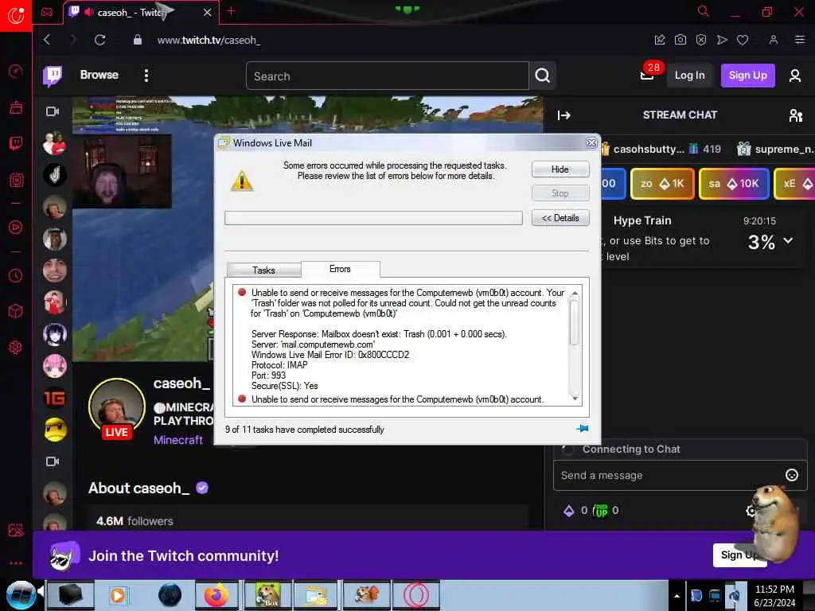Click the padlock site info icon
Image resolution: width=815 pixels, height=611 pixels.
pos(137,40)
